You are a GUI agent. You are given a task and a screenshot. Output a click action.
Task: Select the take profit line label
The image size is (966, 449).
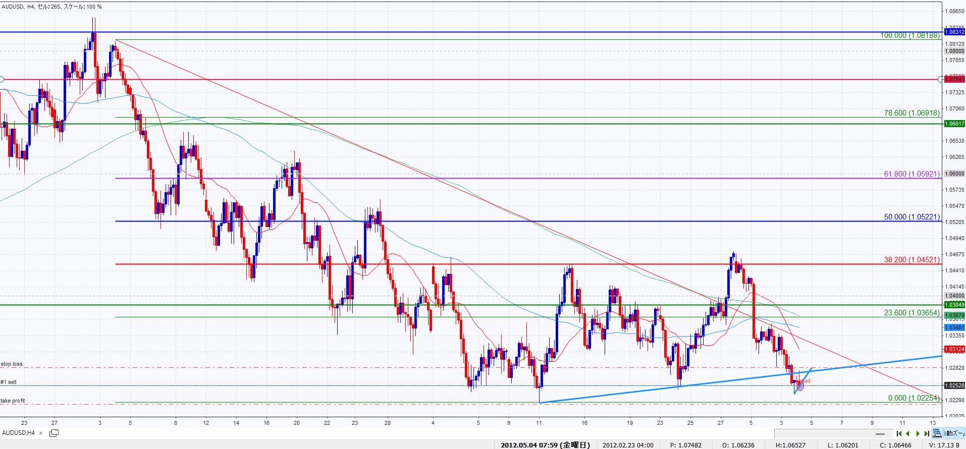pyautogui.click(x=13, y=401)
